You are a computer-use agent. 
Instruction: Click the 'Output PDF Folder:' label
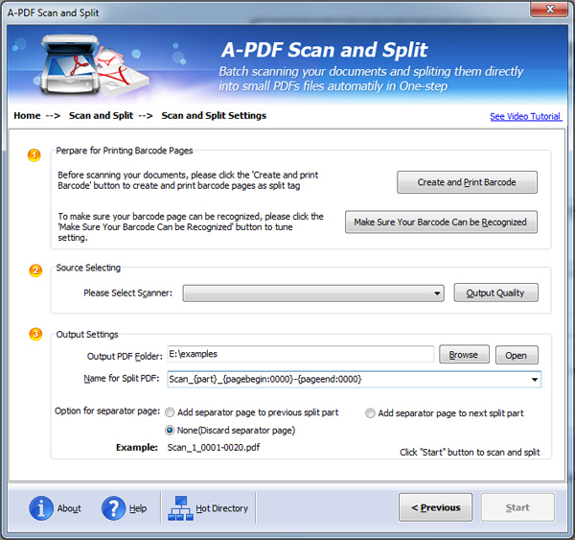125,356
